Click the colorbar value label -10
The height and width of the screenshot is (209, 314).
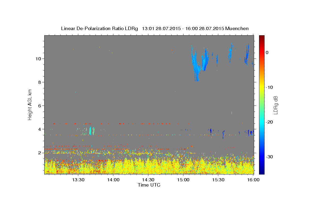(270, 87)
